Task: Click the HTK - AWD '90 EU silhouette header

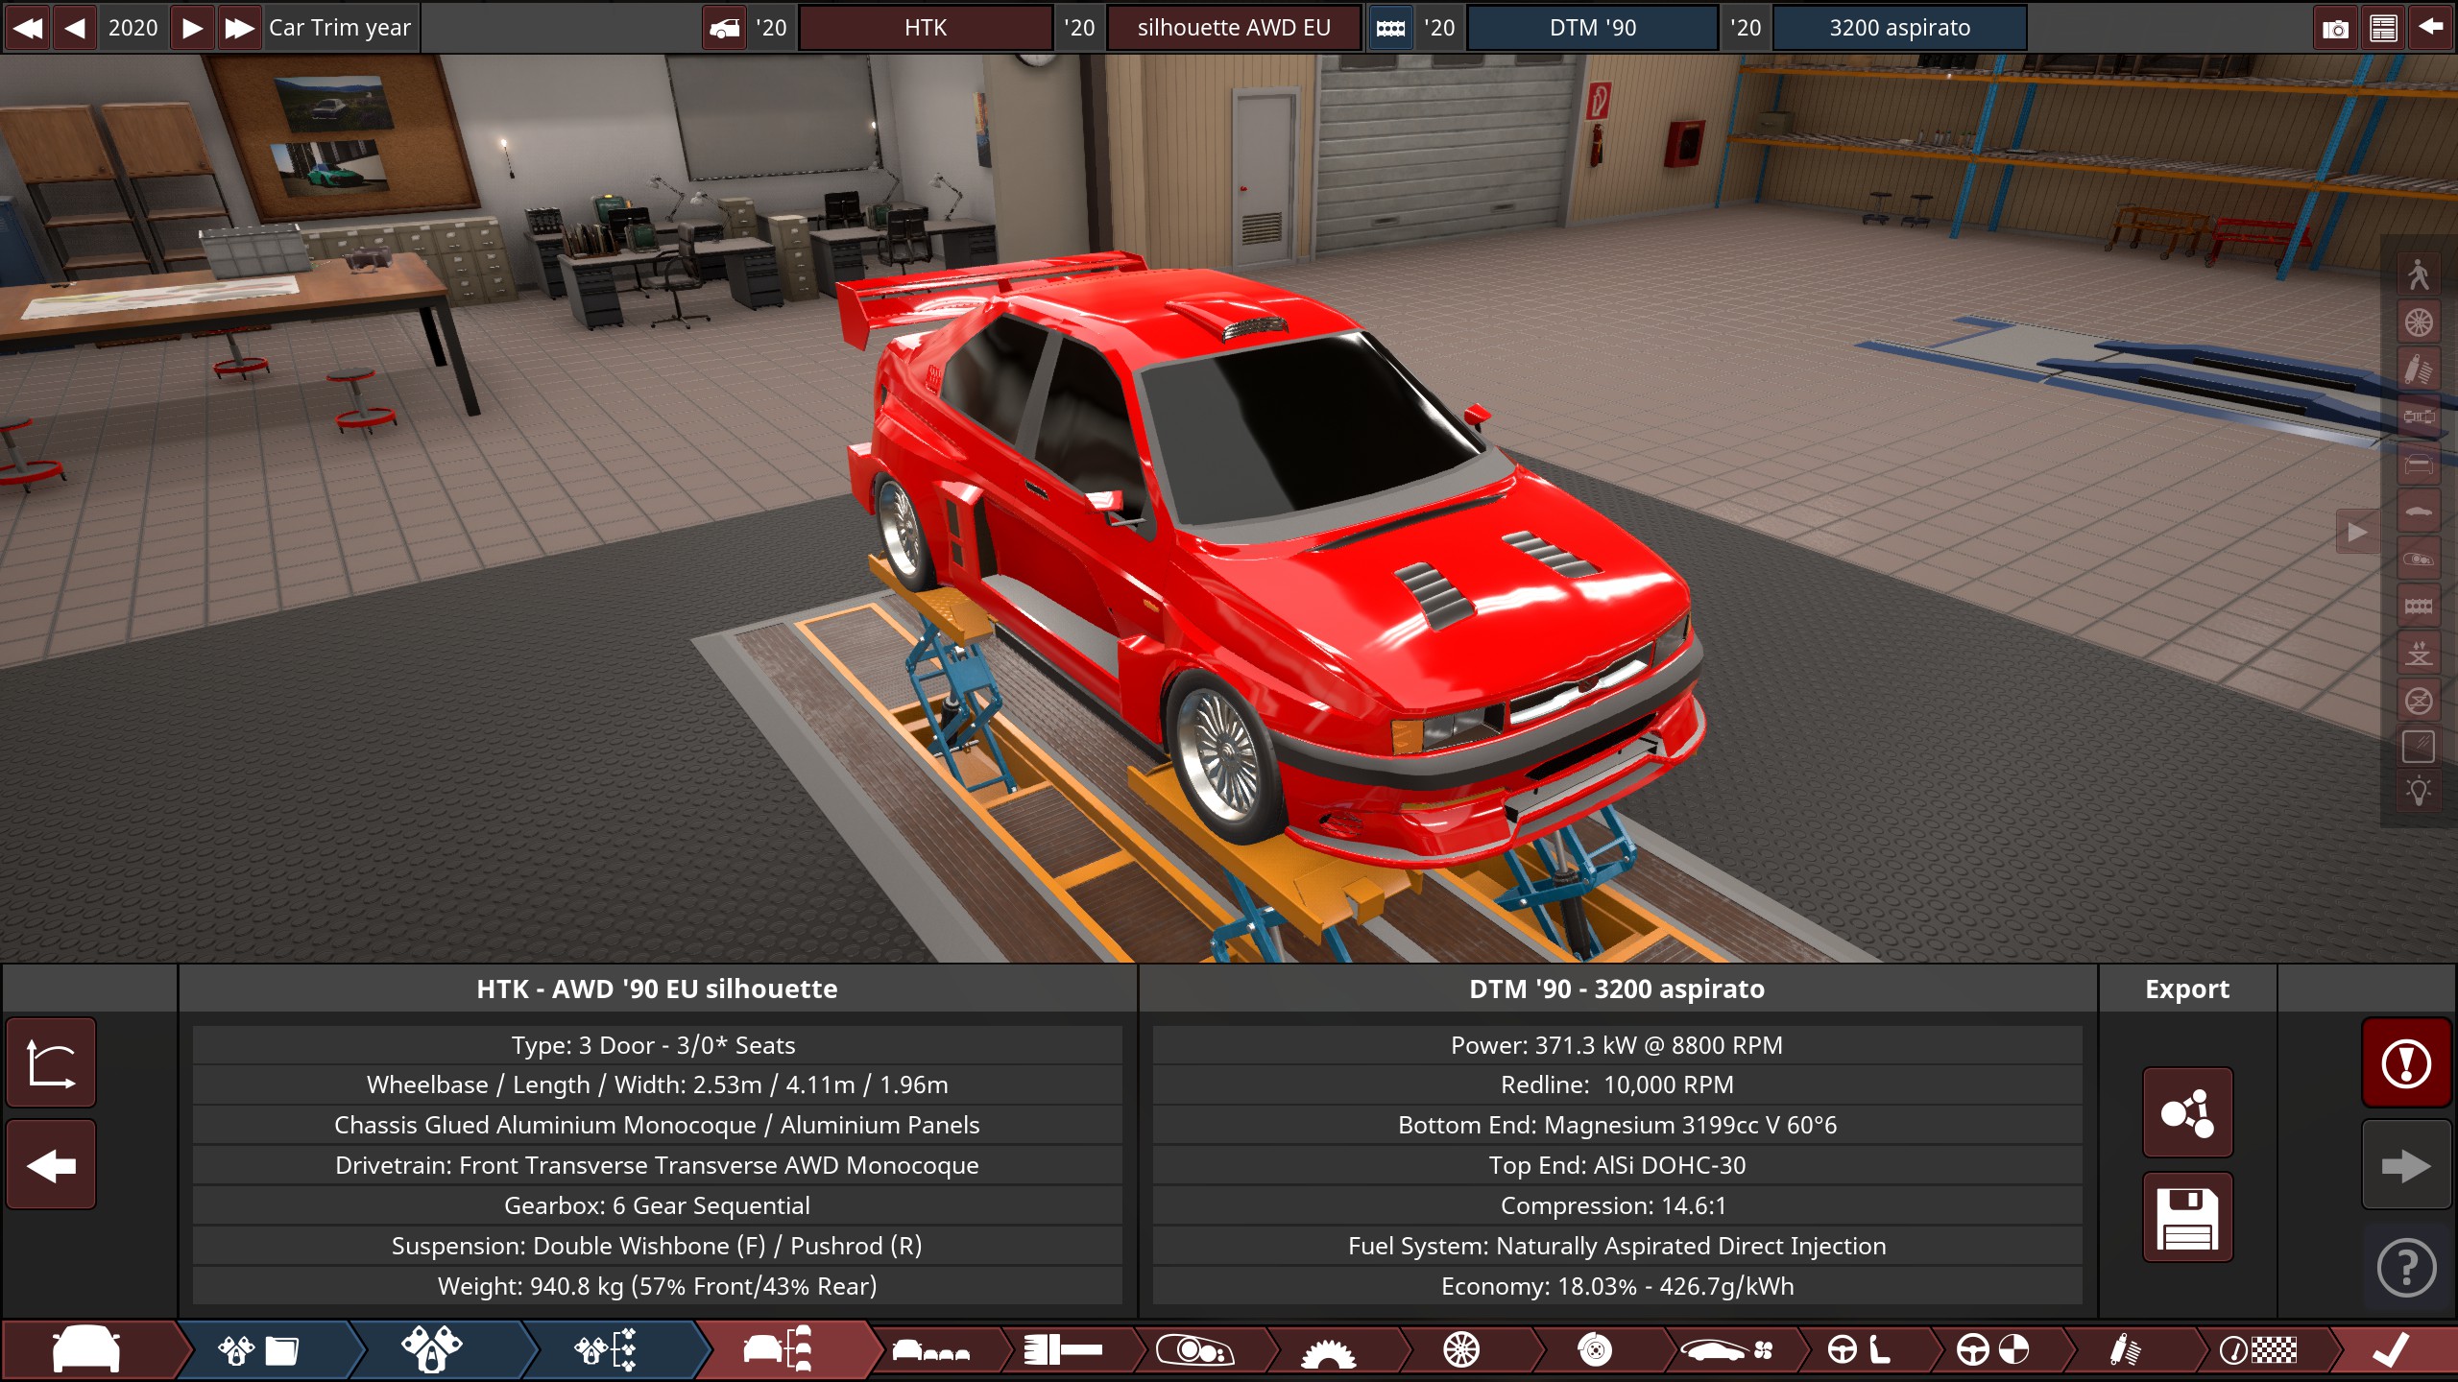Action: click(x=657, y=989)
